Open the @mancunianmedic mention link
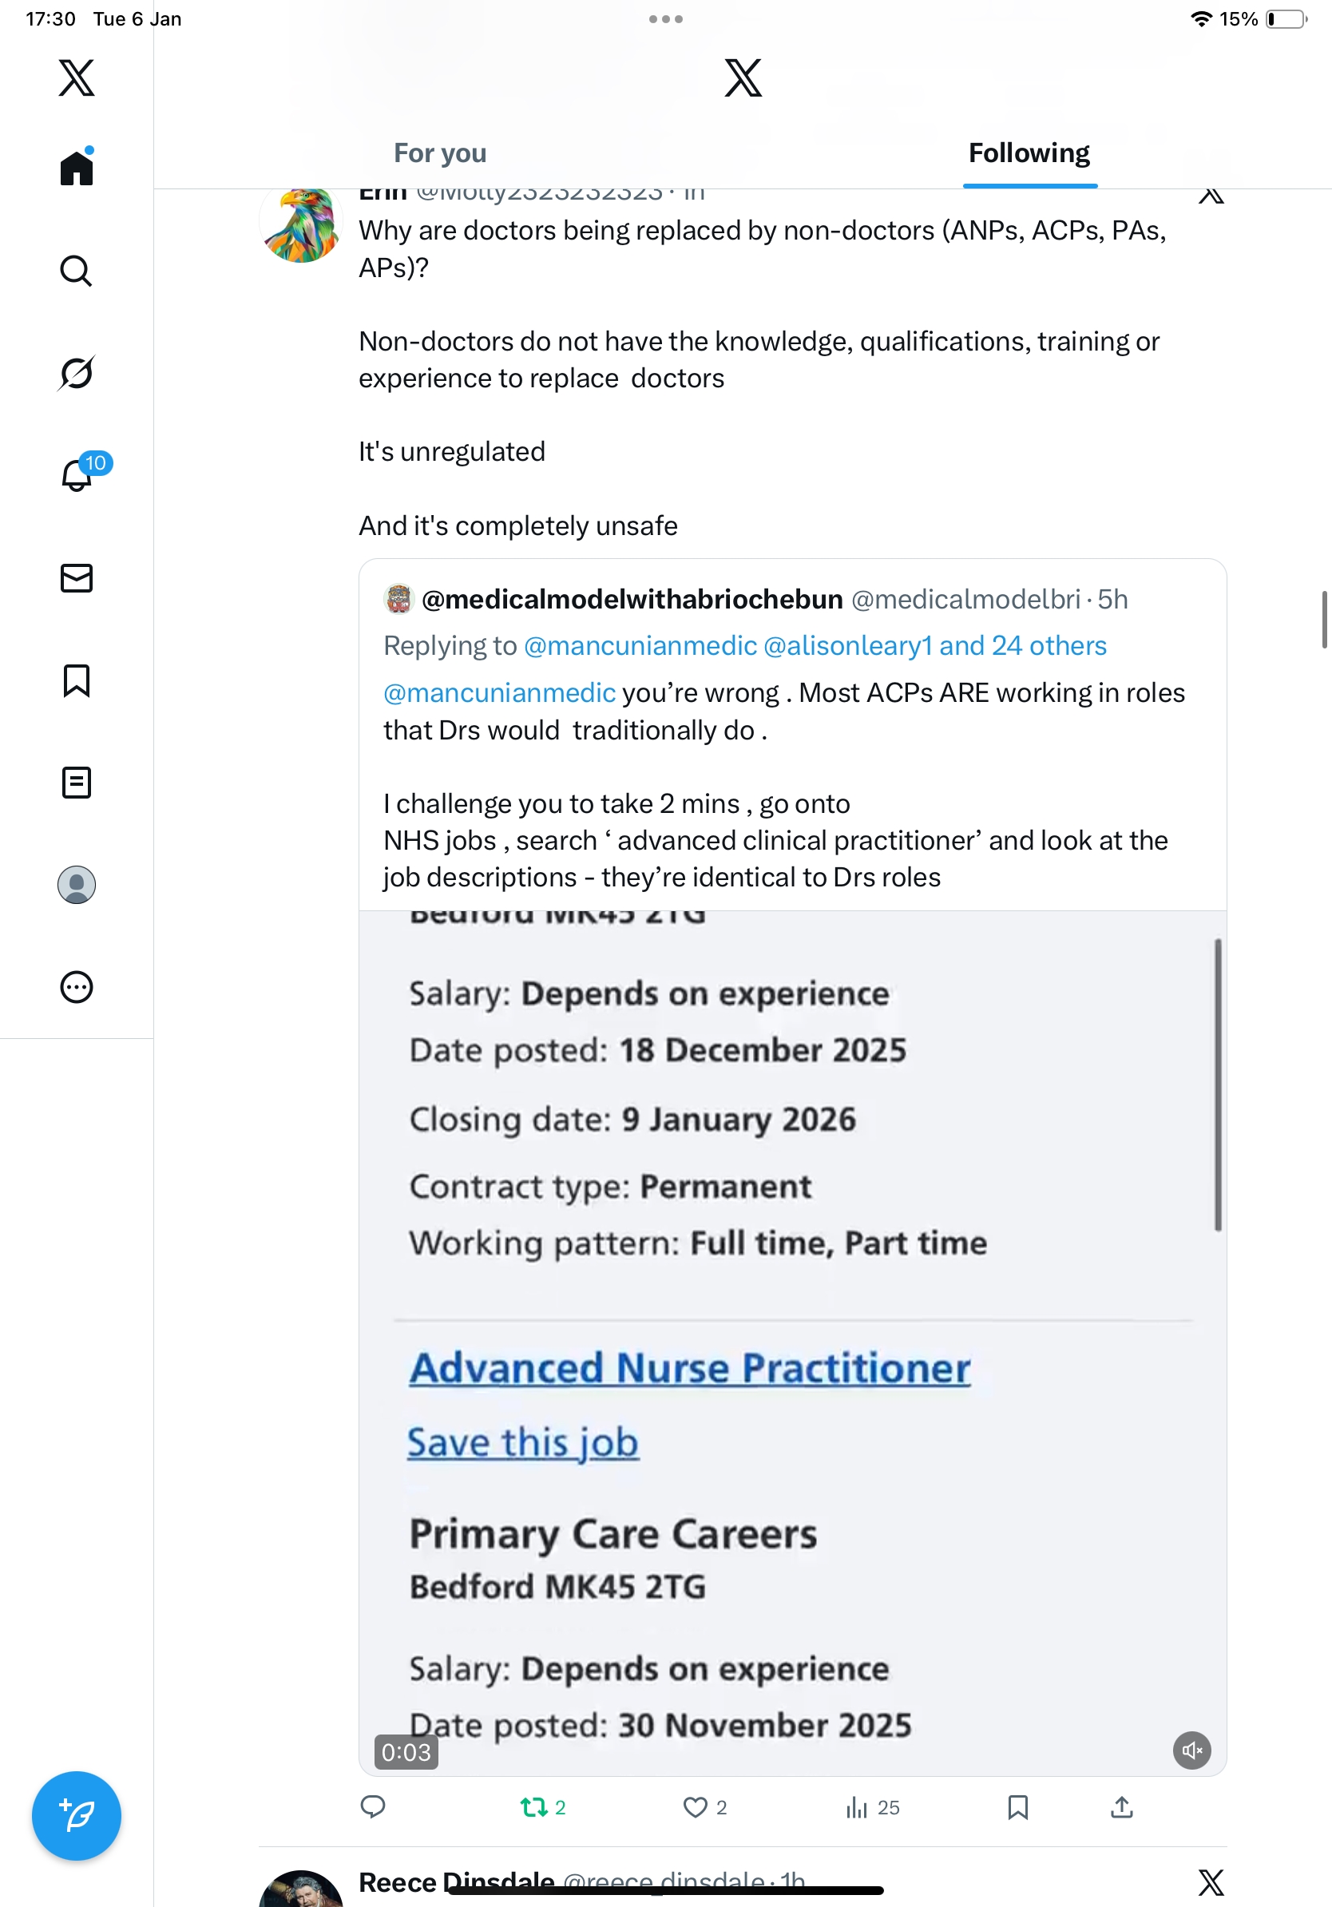This screenshot has width=1332, height=1907. tap(500, 692)
